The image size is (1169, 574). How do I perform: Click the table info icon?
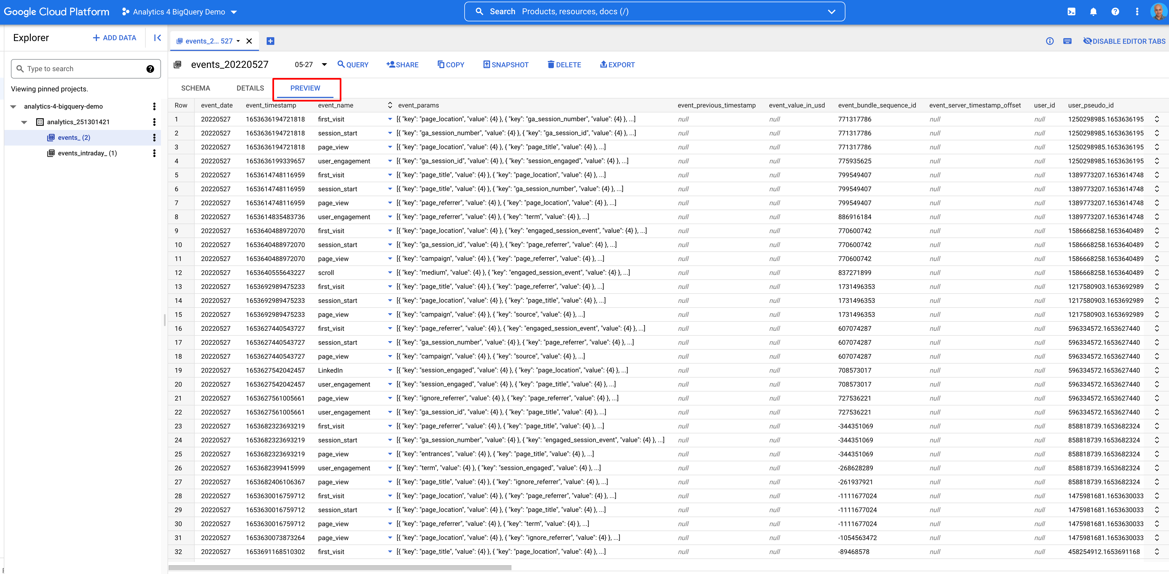pyautogui.click(x=1049, y=41)
